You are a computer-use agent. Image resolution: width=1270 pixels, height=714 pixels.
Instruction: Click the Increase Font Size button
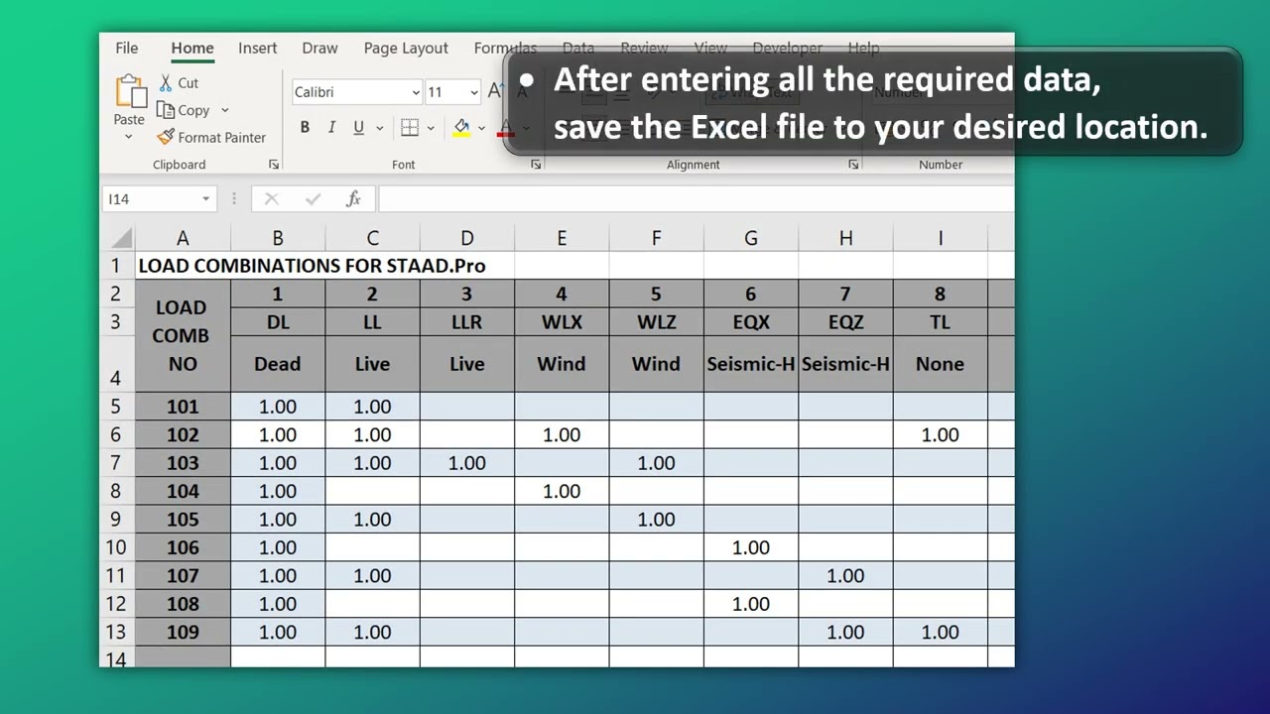coord(495,91)
